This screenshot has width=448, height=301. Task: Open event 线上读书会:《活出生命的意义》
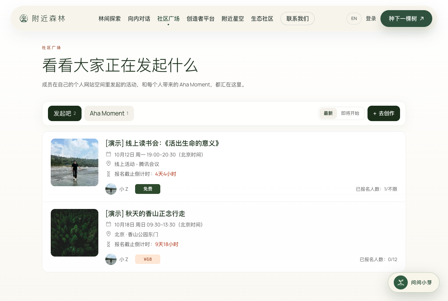(x=163, y=143)
